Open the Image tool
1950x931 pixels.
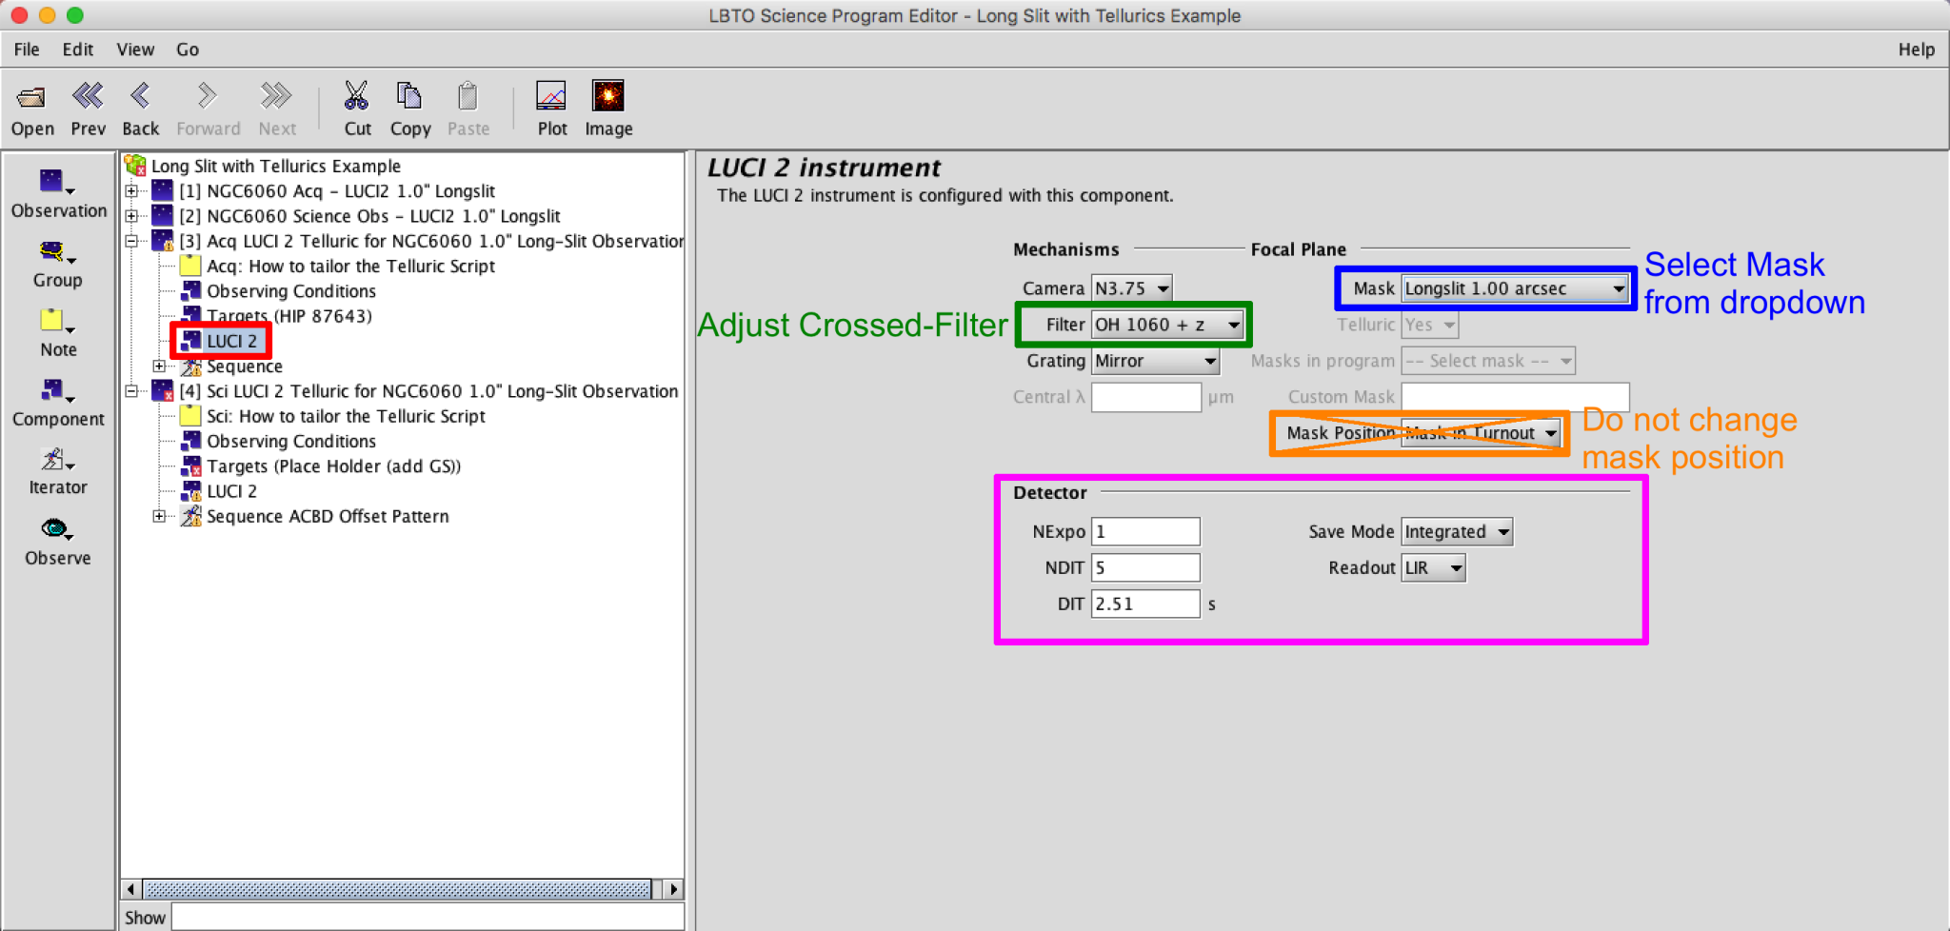(x=607, y=95)
